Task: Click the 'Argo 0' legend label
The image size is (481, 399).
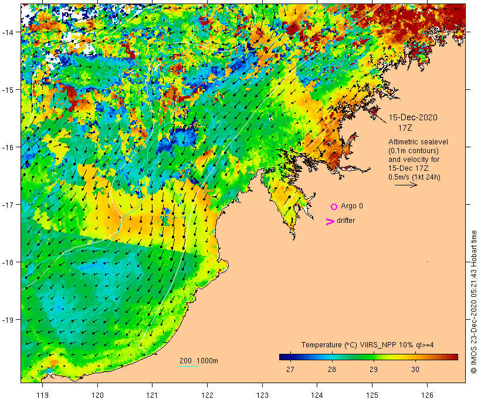Action: [352, 206]
